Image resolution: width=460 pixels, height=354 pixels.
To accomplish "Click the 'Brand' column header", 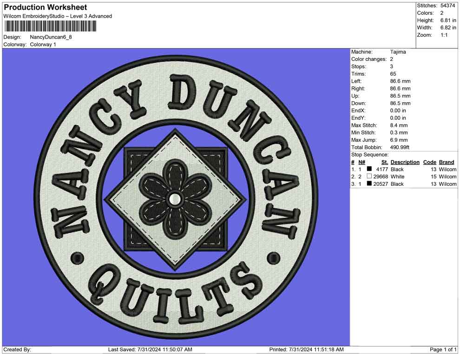I will [447, 162].
